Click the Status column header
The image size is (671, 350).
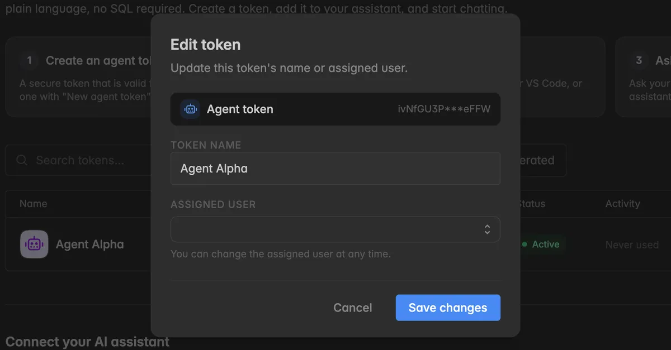[x=531, y=204]
